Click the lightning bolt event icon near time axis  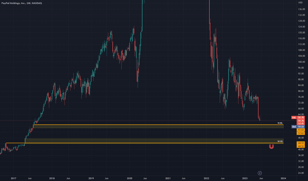pyautogui.click(x=260, y=173)
